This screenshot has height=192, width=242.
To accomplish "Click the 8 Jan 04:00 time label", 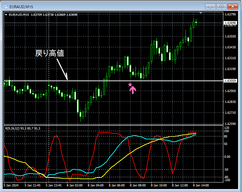I will point(96,185).
